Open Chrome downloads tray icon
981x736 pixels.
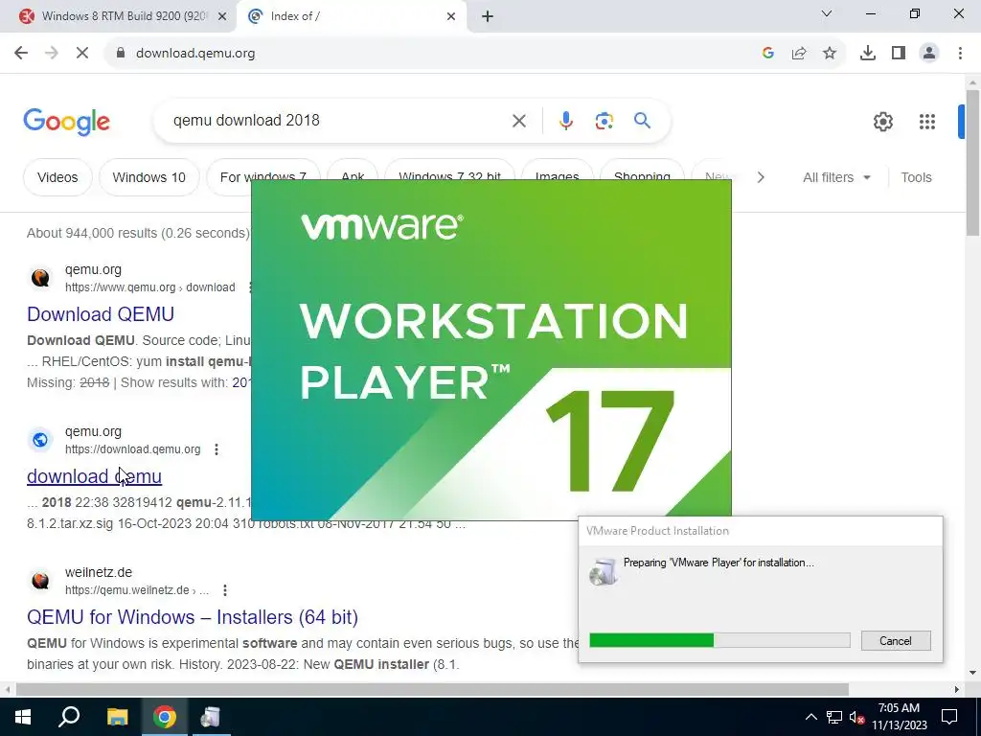pyautogui.click(x=868, y=54)
